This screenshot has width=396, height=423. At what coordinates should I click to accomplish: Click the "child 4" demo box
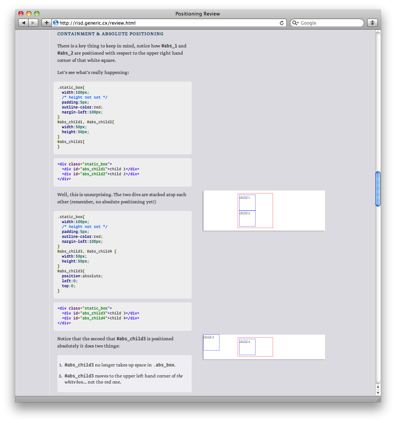(x=247, y=347)
